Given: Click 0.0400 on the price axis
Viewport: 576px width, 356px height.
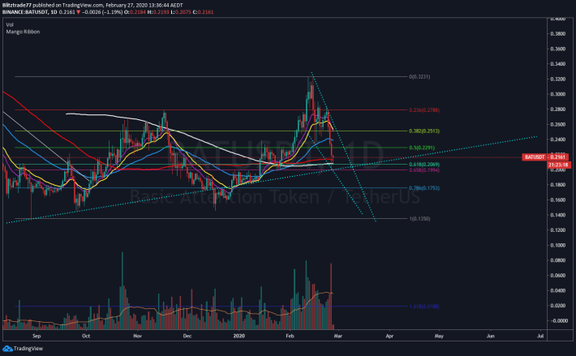Looking at the screenshot, I should coord(557,290).
